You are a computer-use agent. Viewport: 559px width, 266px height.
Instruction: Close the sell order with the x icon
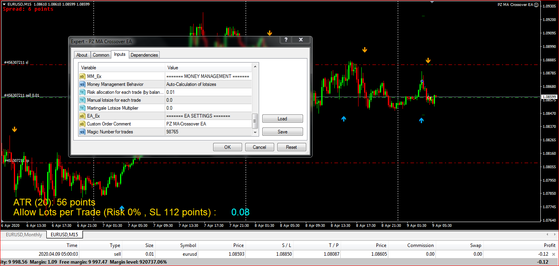(553, 254)
